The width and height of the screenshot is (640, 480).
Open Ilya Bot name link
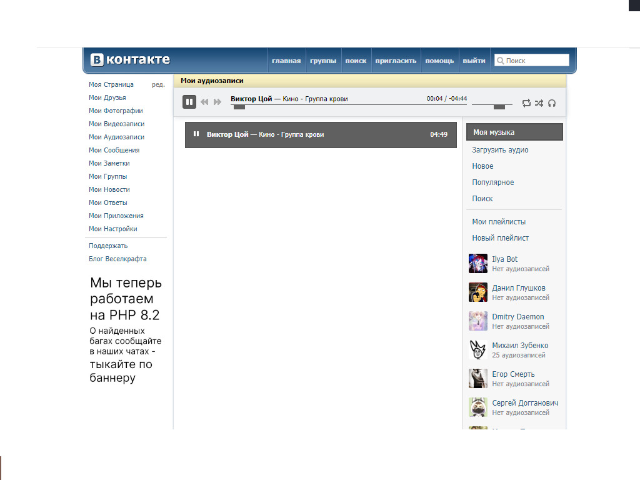tap(504, 259)
